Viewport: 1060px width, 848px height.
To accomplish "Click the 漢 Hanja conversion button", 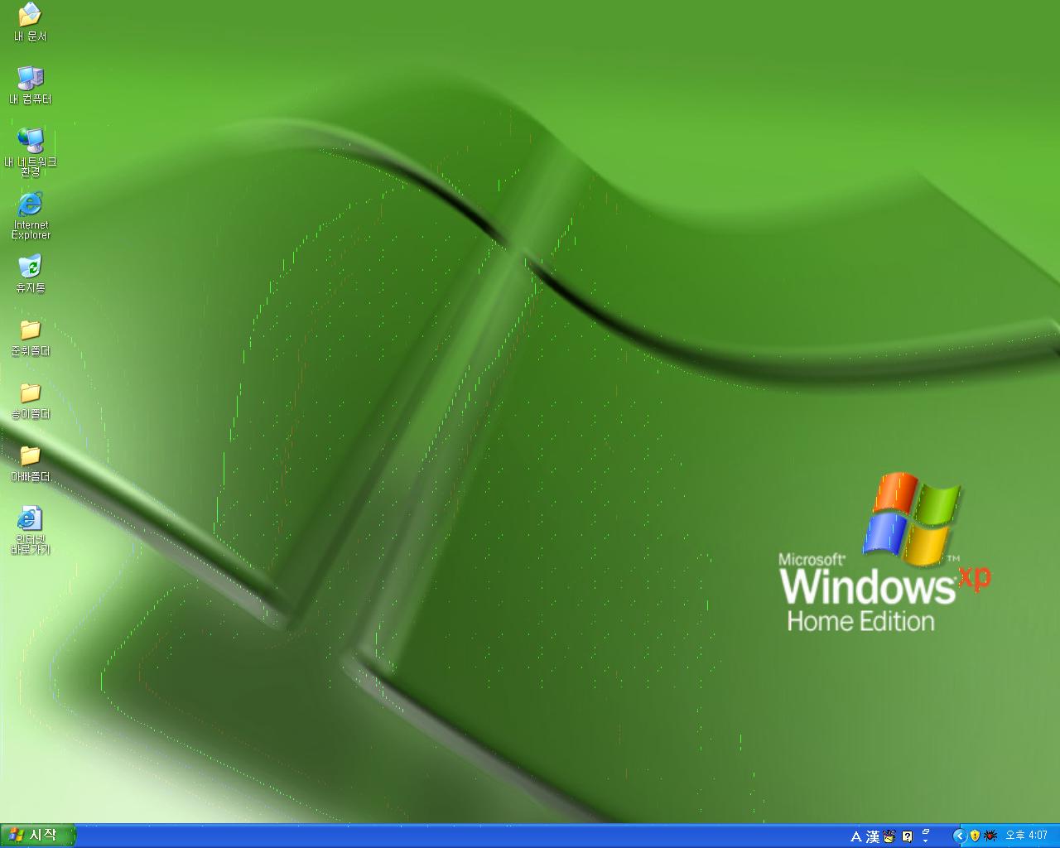I will point(873,837).
